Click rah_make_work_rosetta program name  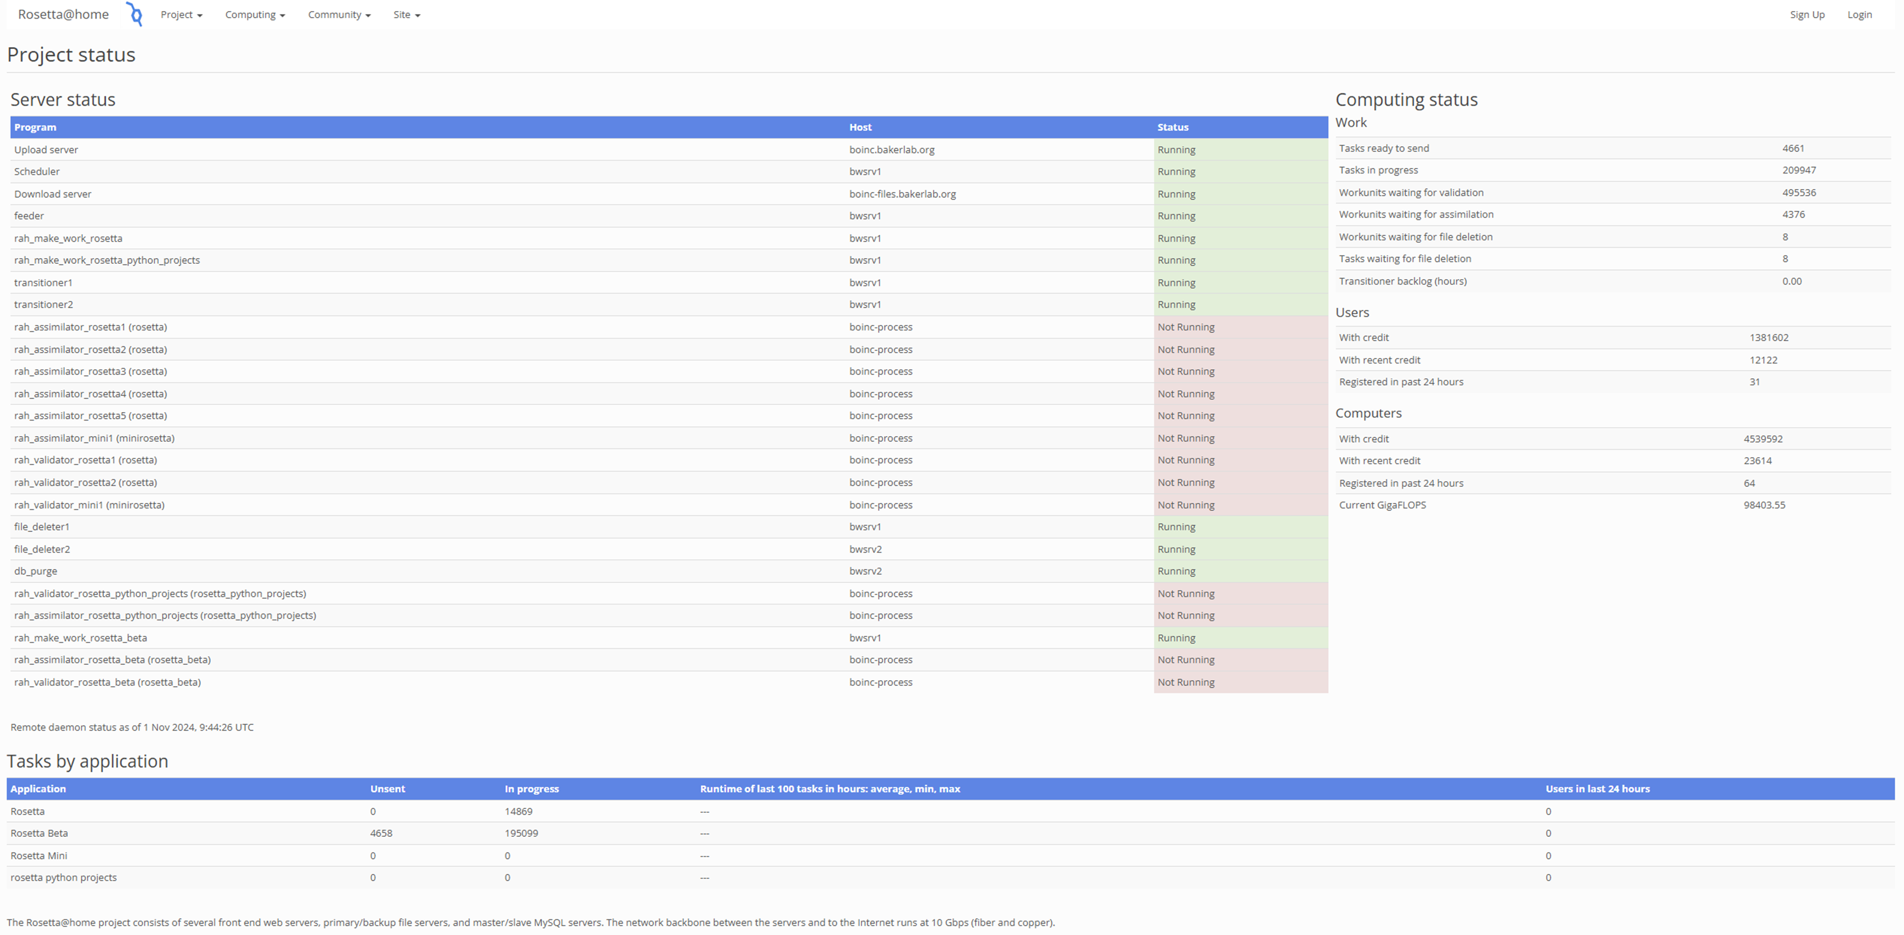click(x=68, y=238)
